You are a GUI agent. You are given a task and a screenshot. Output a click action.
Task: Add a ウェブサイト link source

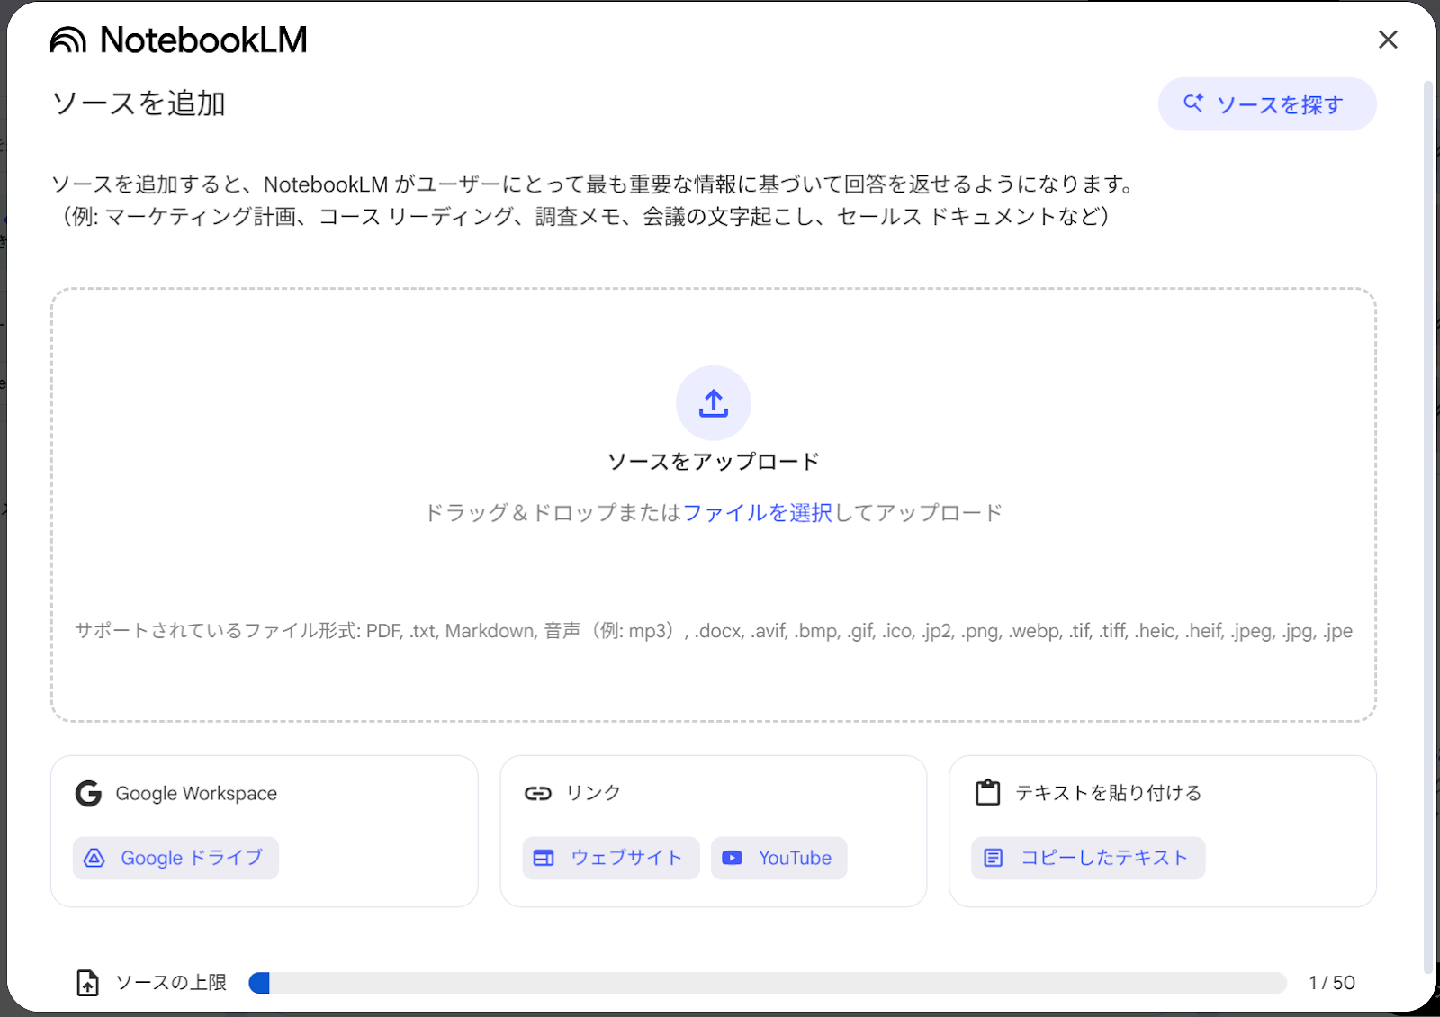tap(611, 858)
